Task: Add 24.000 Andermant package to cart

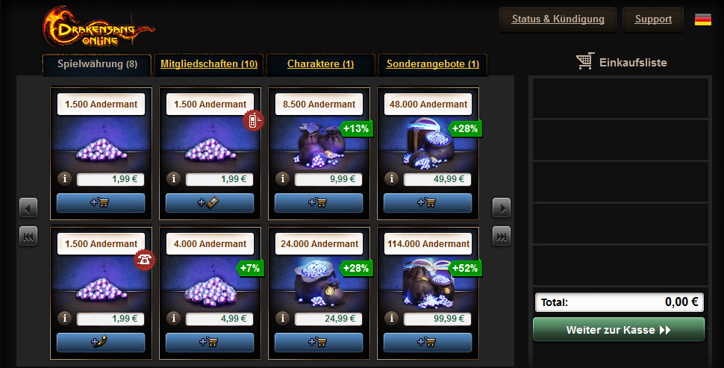Action: tap(319, 342)
